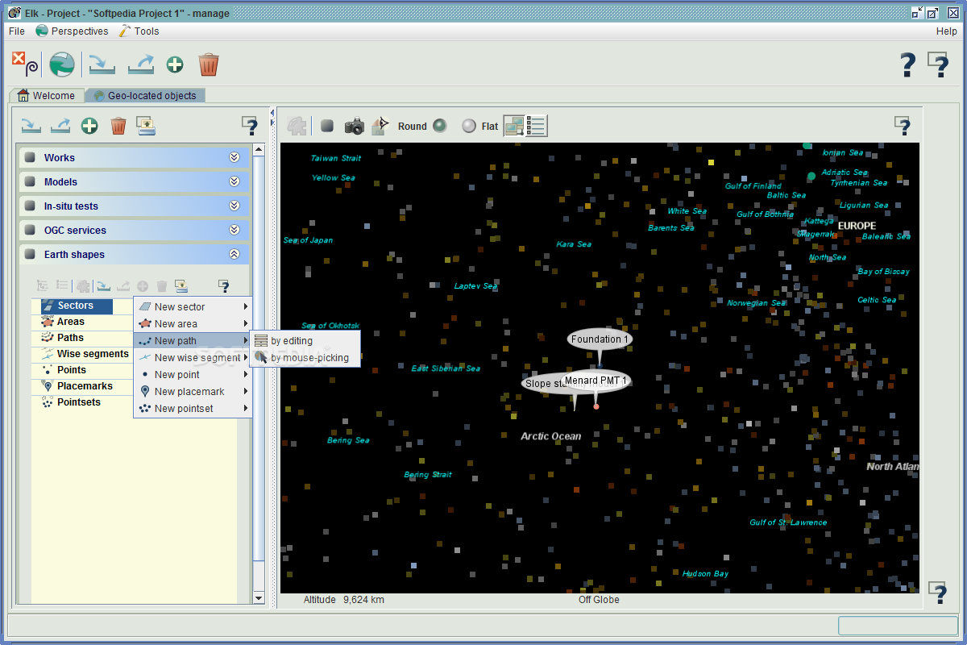Expand the In-situ tests section chevron
Viewport: 967px width, 645px height.
(234, 206)
